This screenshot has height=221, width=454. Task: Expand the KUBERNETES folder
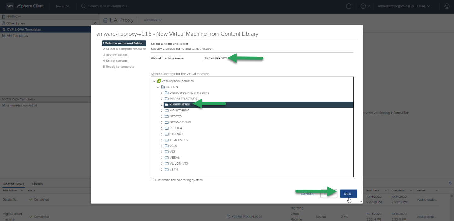click(162, 105)
